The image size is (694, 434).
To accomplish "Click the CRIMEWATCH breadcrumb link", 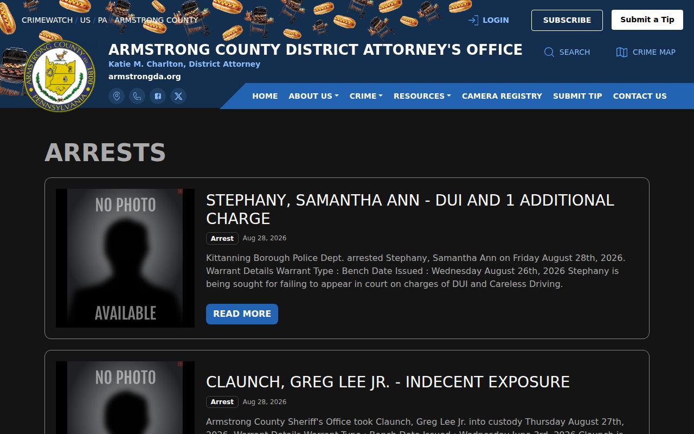I will (x=47, y=20).
